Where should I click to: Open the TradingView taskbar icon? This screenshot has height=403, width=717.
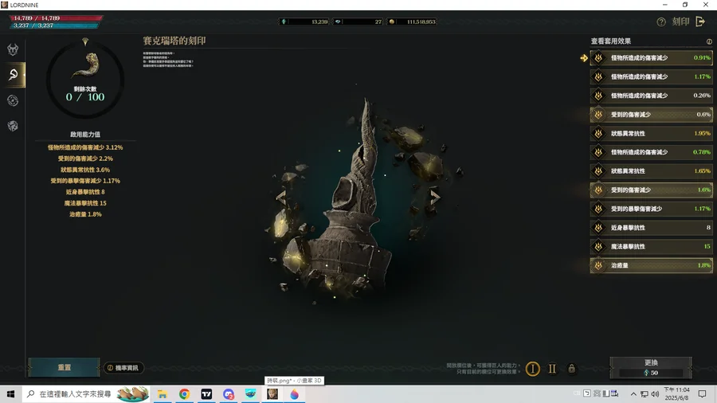click(x=206, y=394)
